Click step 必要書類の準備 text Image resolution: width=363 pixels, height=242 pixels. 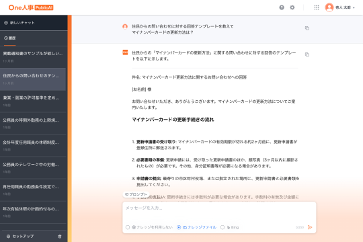pos(150,160)
